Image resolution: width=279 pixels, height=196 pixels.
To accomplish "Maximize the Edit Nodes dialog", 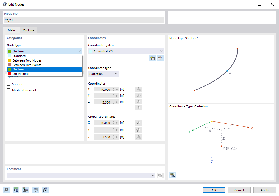I will pyautogui.click(x=260, y=4).
